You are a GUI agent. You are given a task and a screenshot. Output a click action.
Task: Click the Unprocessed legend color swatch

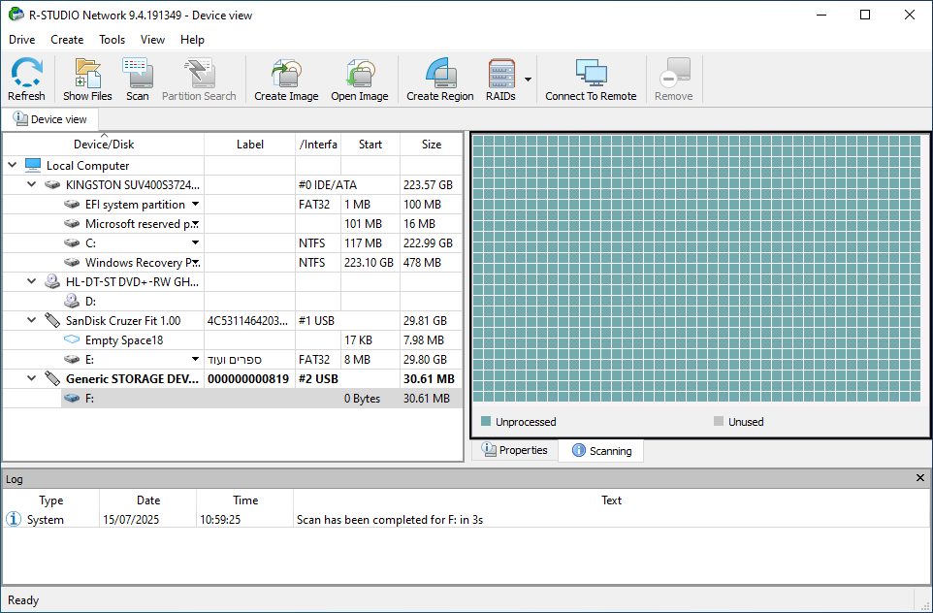pos(486,421)
